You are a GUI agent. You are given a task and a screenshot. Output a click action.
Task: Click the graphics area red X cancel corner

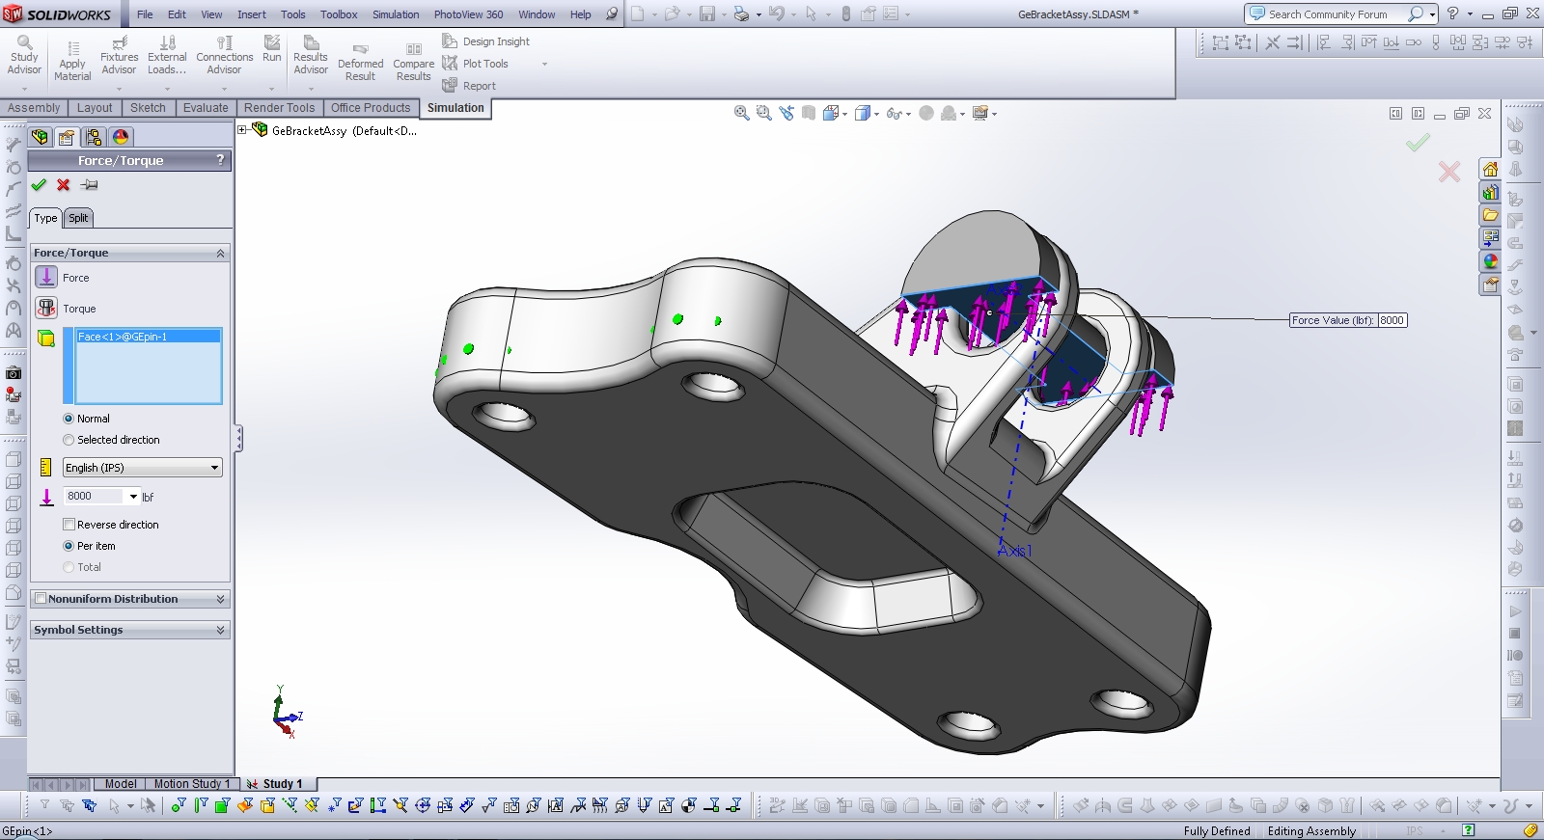[1449, 172]
